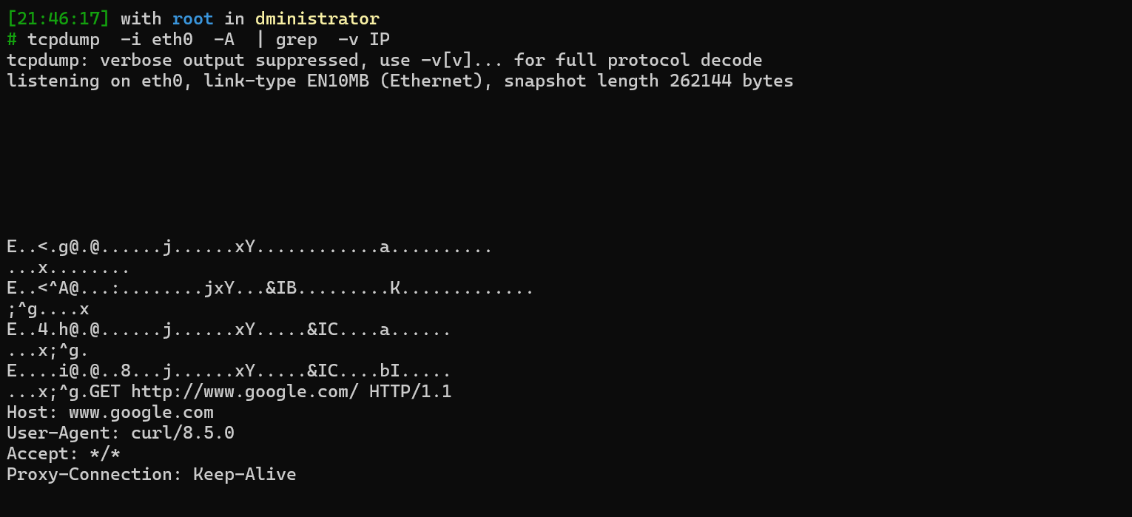Screen dimensions: 1132x517
Task: Click the -A flag in the command
Action: click(223, 39)
